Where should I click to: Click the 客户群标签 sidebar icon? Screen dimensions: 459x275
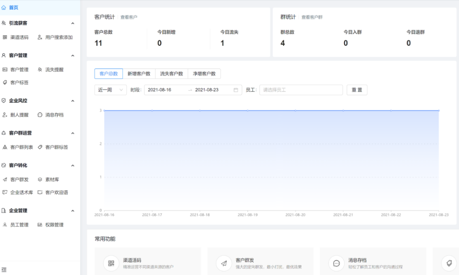(40, 147)
